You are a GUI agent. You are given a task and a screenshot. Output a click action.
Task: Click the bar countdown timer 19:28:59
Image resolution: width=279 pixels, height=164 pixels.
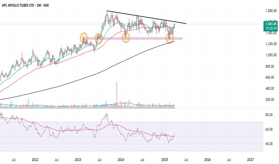tap(271, 28)
